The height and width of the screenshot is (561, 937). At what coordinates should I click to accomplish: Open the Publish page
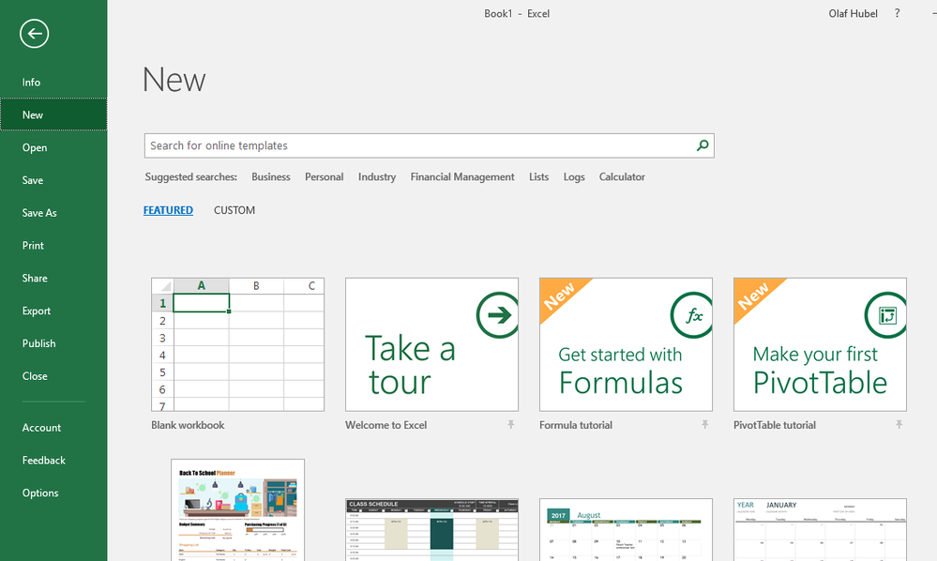pyautogui.click(x=53, y=343)
